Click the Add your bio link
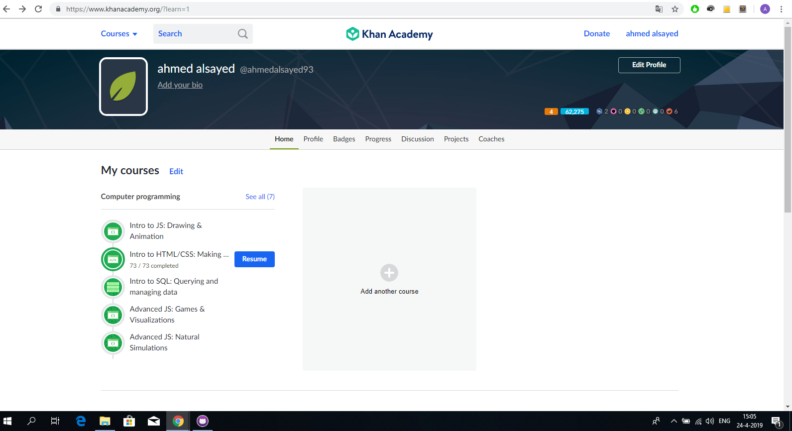Image resolution: width=792 pixels, height=431 pixels. pos(180,85)
